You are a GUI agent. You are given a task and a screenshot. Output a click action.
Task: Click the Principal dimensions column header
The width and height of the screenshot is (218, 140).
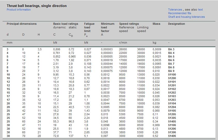click(x=22, y=24)
